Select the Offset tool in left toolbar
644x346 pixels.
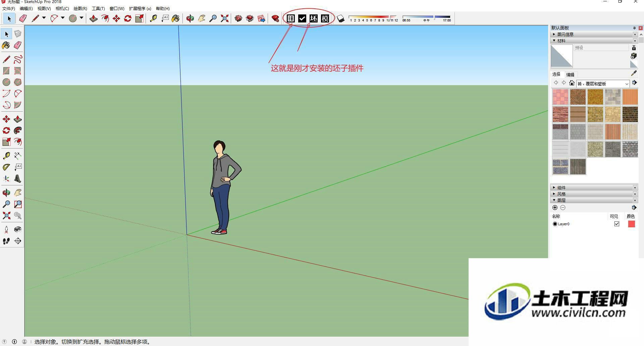click(x=18, y=142)
